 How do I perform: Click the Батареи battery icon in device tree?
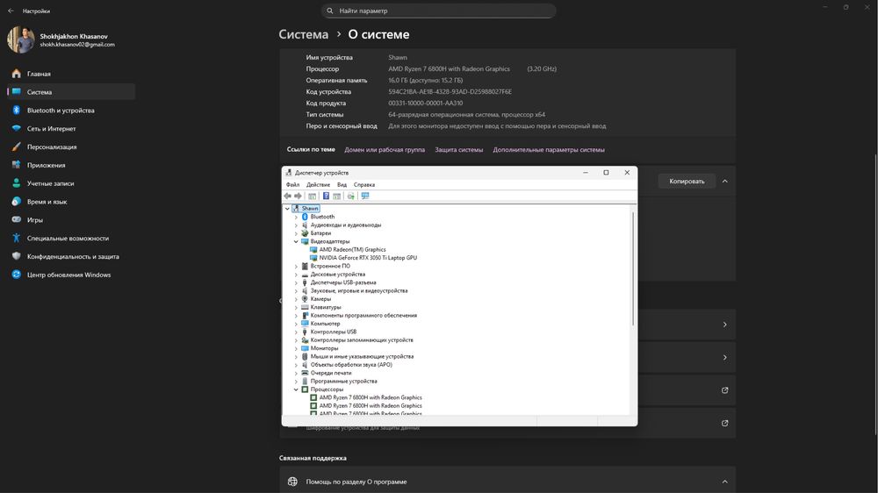305,232
